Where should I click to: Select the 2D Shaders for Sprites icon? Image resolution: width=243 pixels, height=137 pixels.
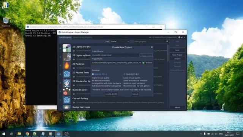[x=67, y=83]
